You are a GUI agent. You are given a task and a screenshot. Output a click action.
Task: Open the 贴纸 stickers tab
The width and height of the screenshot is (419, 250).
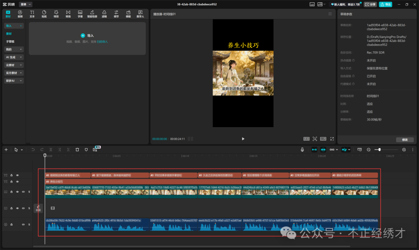(44, 14)
